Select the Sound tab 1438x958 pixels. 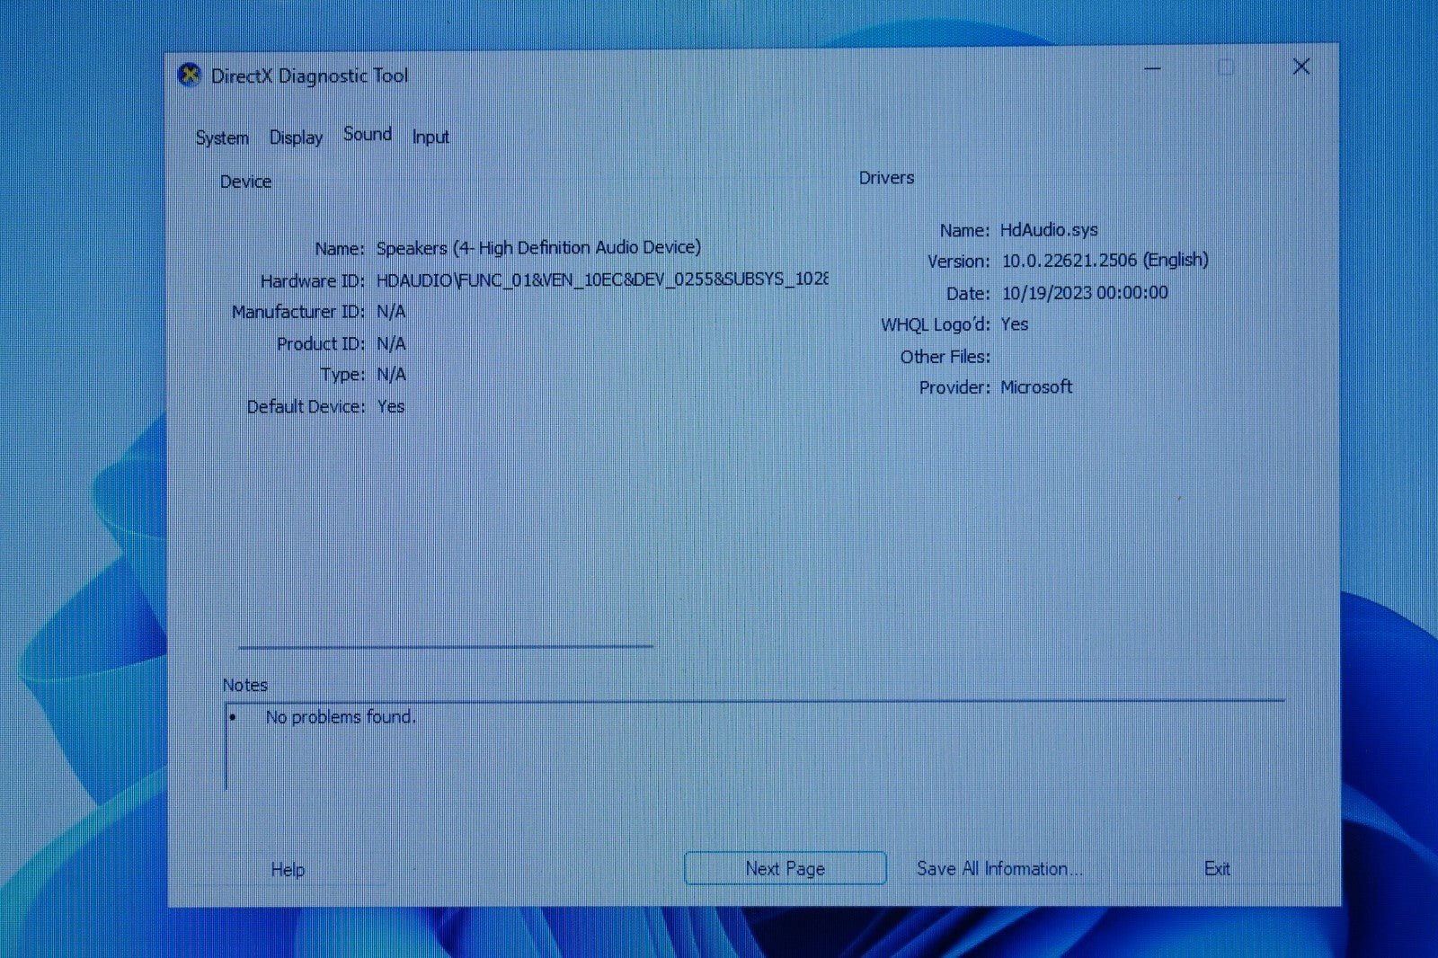pyautogui.click(x=366, y=134)
